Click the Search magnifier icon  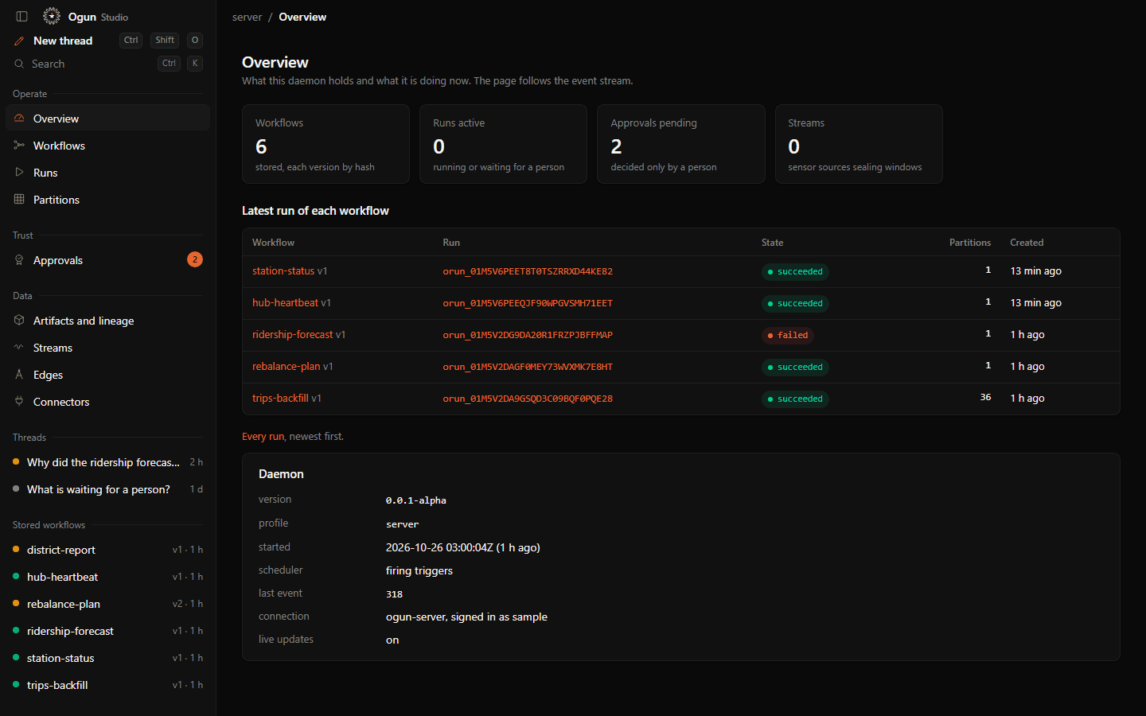pyautogui.click(x=19, y=64)
